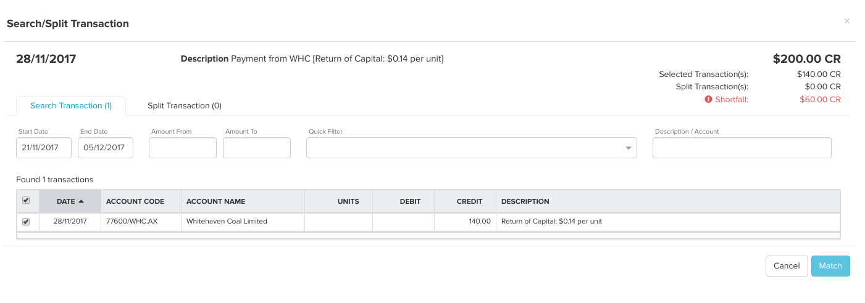Viewport: 865px width, 303px height.
Task: Sort by the Credit column header
Action: [x=469, y=201]
